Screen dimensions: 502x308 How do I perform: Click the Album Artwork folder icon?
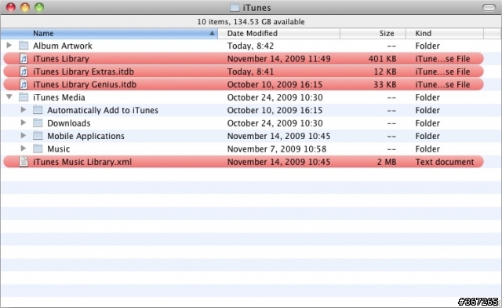coord(24,46)
